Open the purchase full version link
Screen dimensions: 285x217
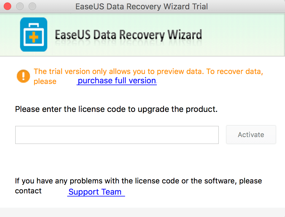pyautogui.click(x=117, y=81)
